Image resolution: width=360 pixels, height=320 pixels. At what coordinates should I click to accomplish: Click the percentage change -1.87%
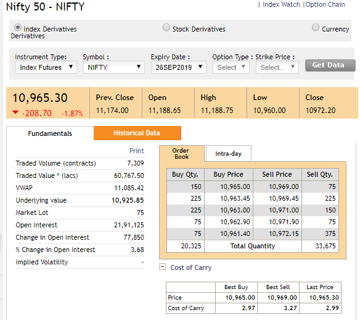pos(72,113)
